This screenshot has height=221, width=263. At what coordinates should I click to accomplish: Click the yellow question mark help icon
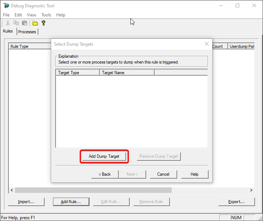point(43,23)
